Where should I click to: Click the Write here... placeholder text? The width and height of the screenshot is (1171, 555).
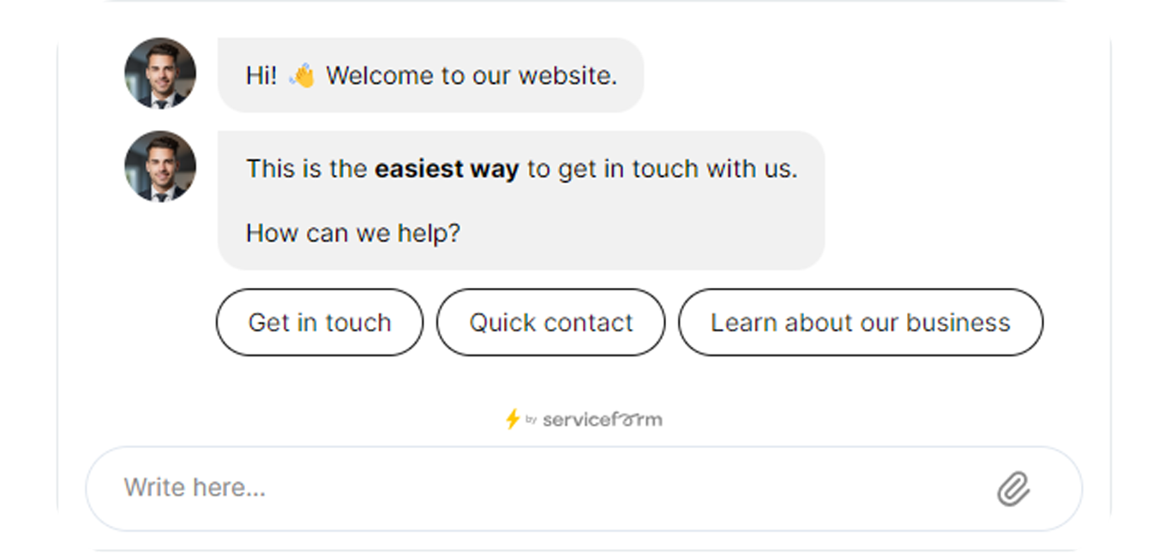tap(195, 487)
